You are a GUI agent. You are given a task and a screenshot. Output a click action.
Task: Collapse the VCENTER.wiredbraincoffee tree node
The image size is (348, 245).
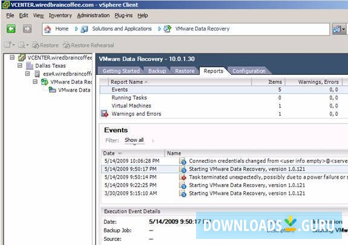coord(12,57)
